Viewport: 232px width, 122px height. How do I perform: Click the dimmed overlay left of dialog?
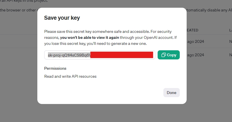pyautogui.click(x=17, y=71)
